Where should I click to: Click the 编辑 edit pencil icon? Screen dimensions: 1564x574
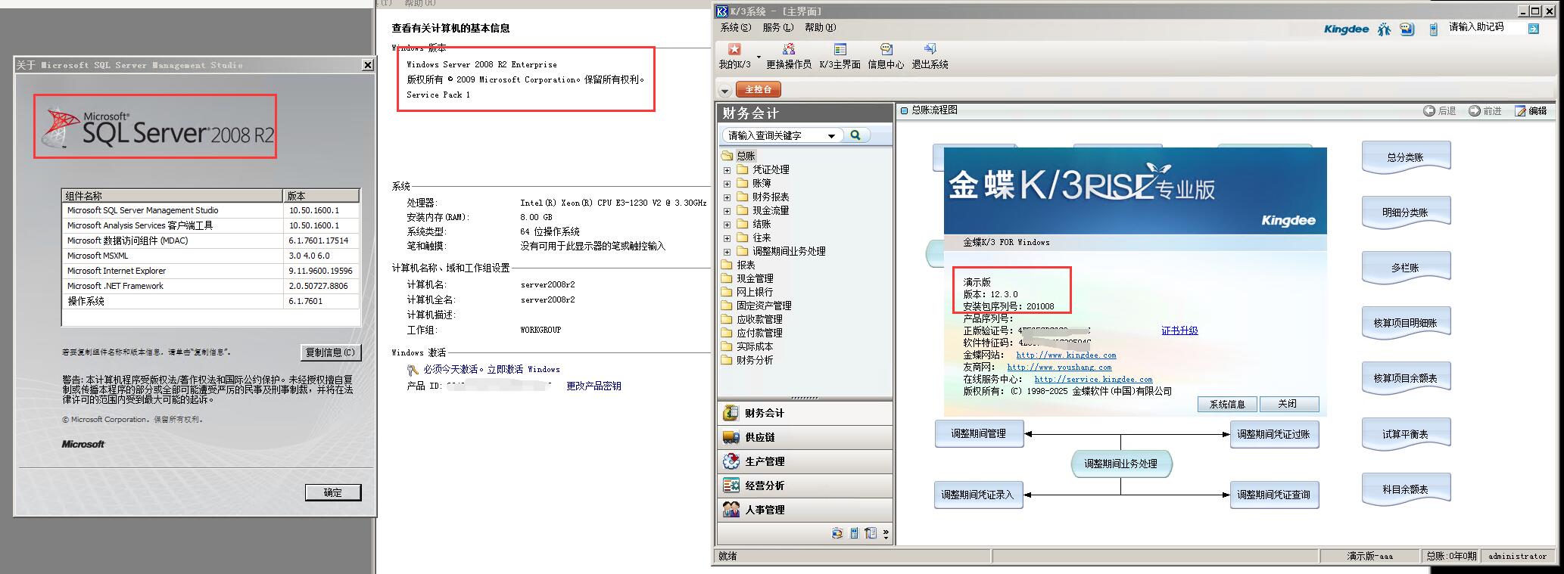pyautogui.click(x=1520, y=110)
